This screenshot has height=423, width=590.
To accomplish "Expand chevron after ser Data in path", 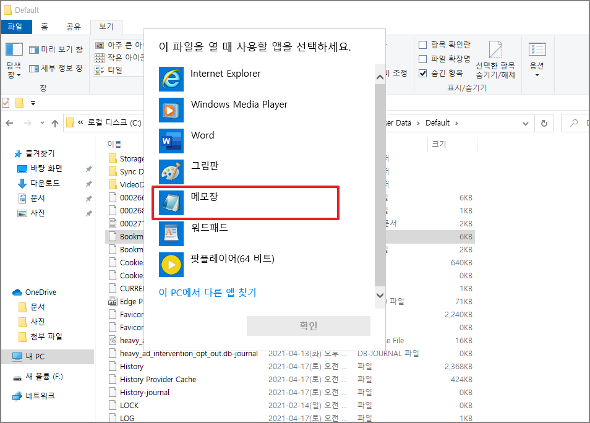I will pyautogui.click(x=418, y=123).
